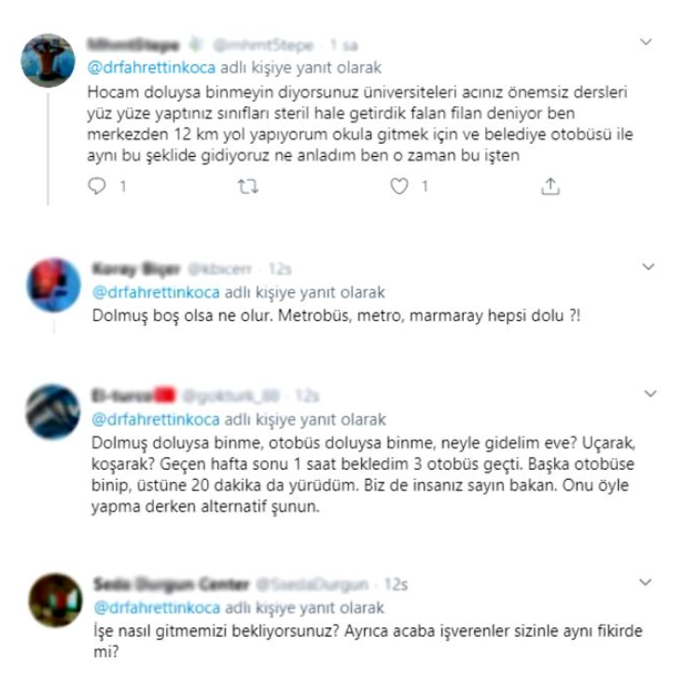Open @drfahrettinkoca link in first tweet

pos(151,67)
